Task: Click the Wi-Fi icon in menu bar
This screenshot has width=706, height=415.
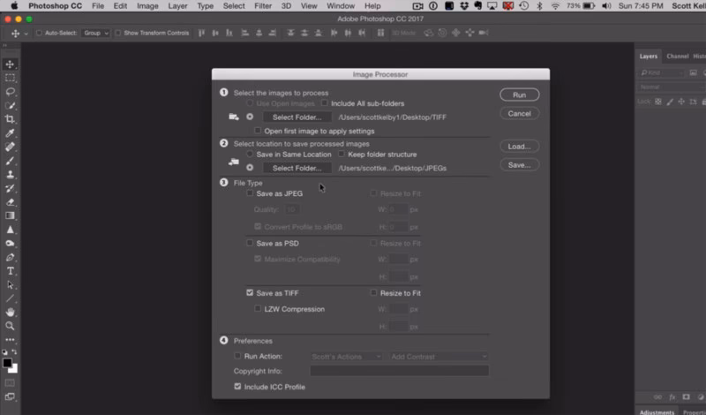Action: (555, 6)
